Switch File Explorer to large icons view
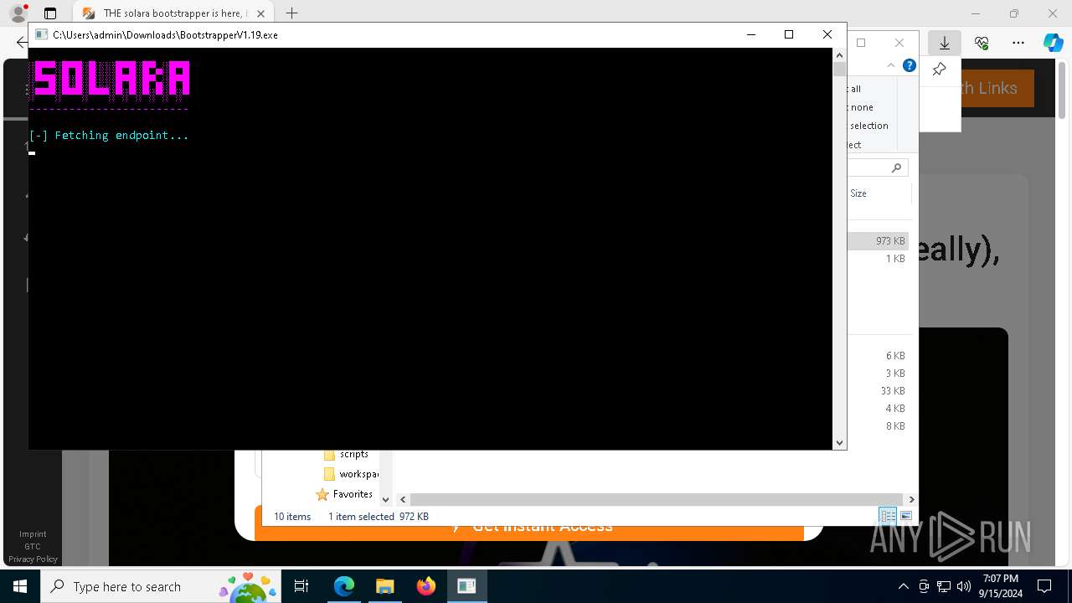 point(905,516)
